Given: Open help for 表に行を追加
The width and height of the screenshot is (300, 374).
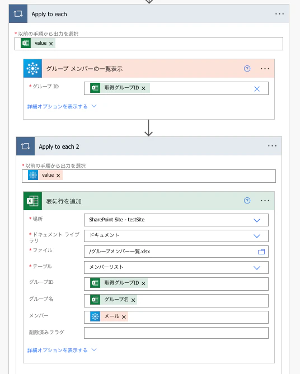Looking at the screenshot, I should [247, 201].
